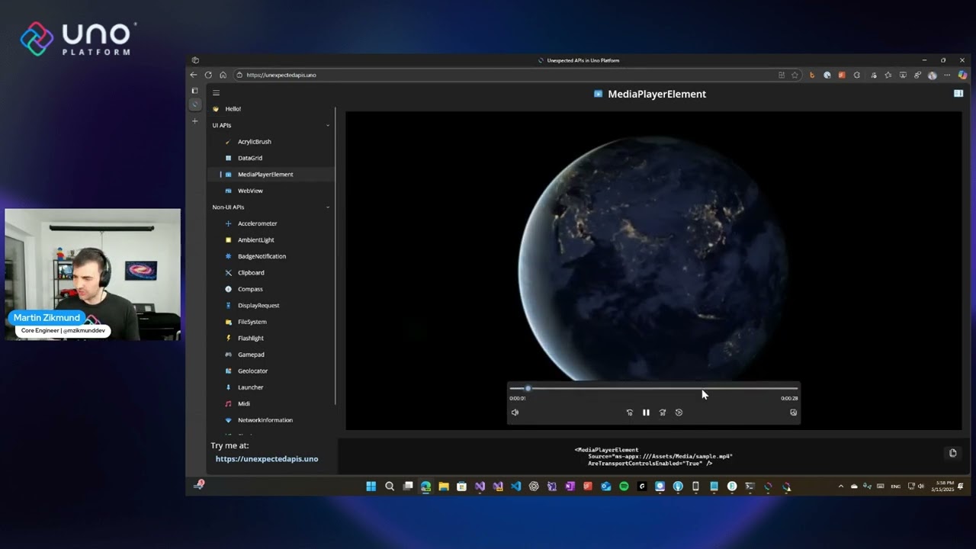Skip back ten seconds in player
Screen dimensions: 976x549
tap(630, 413)
